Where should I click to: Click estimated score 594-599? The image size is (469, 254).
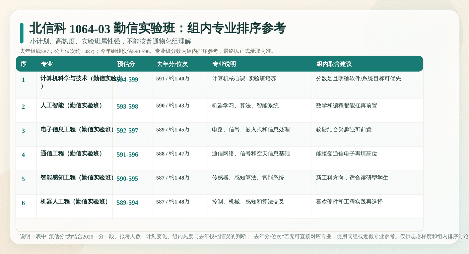(127, 79)
